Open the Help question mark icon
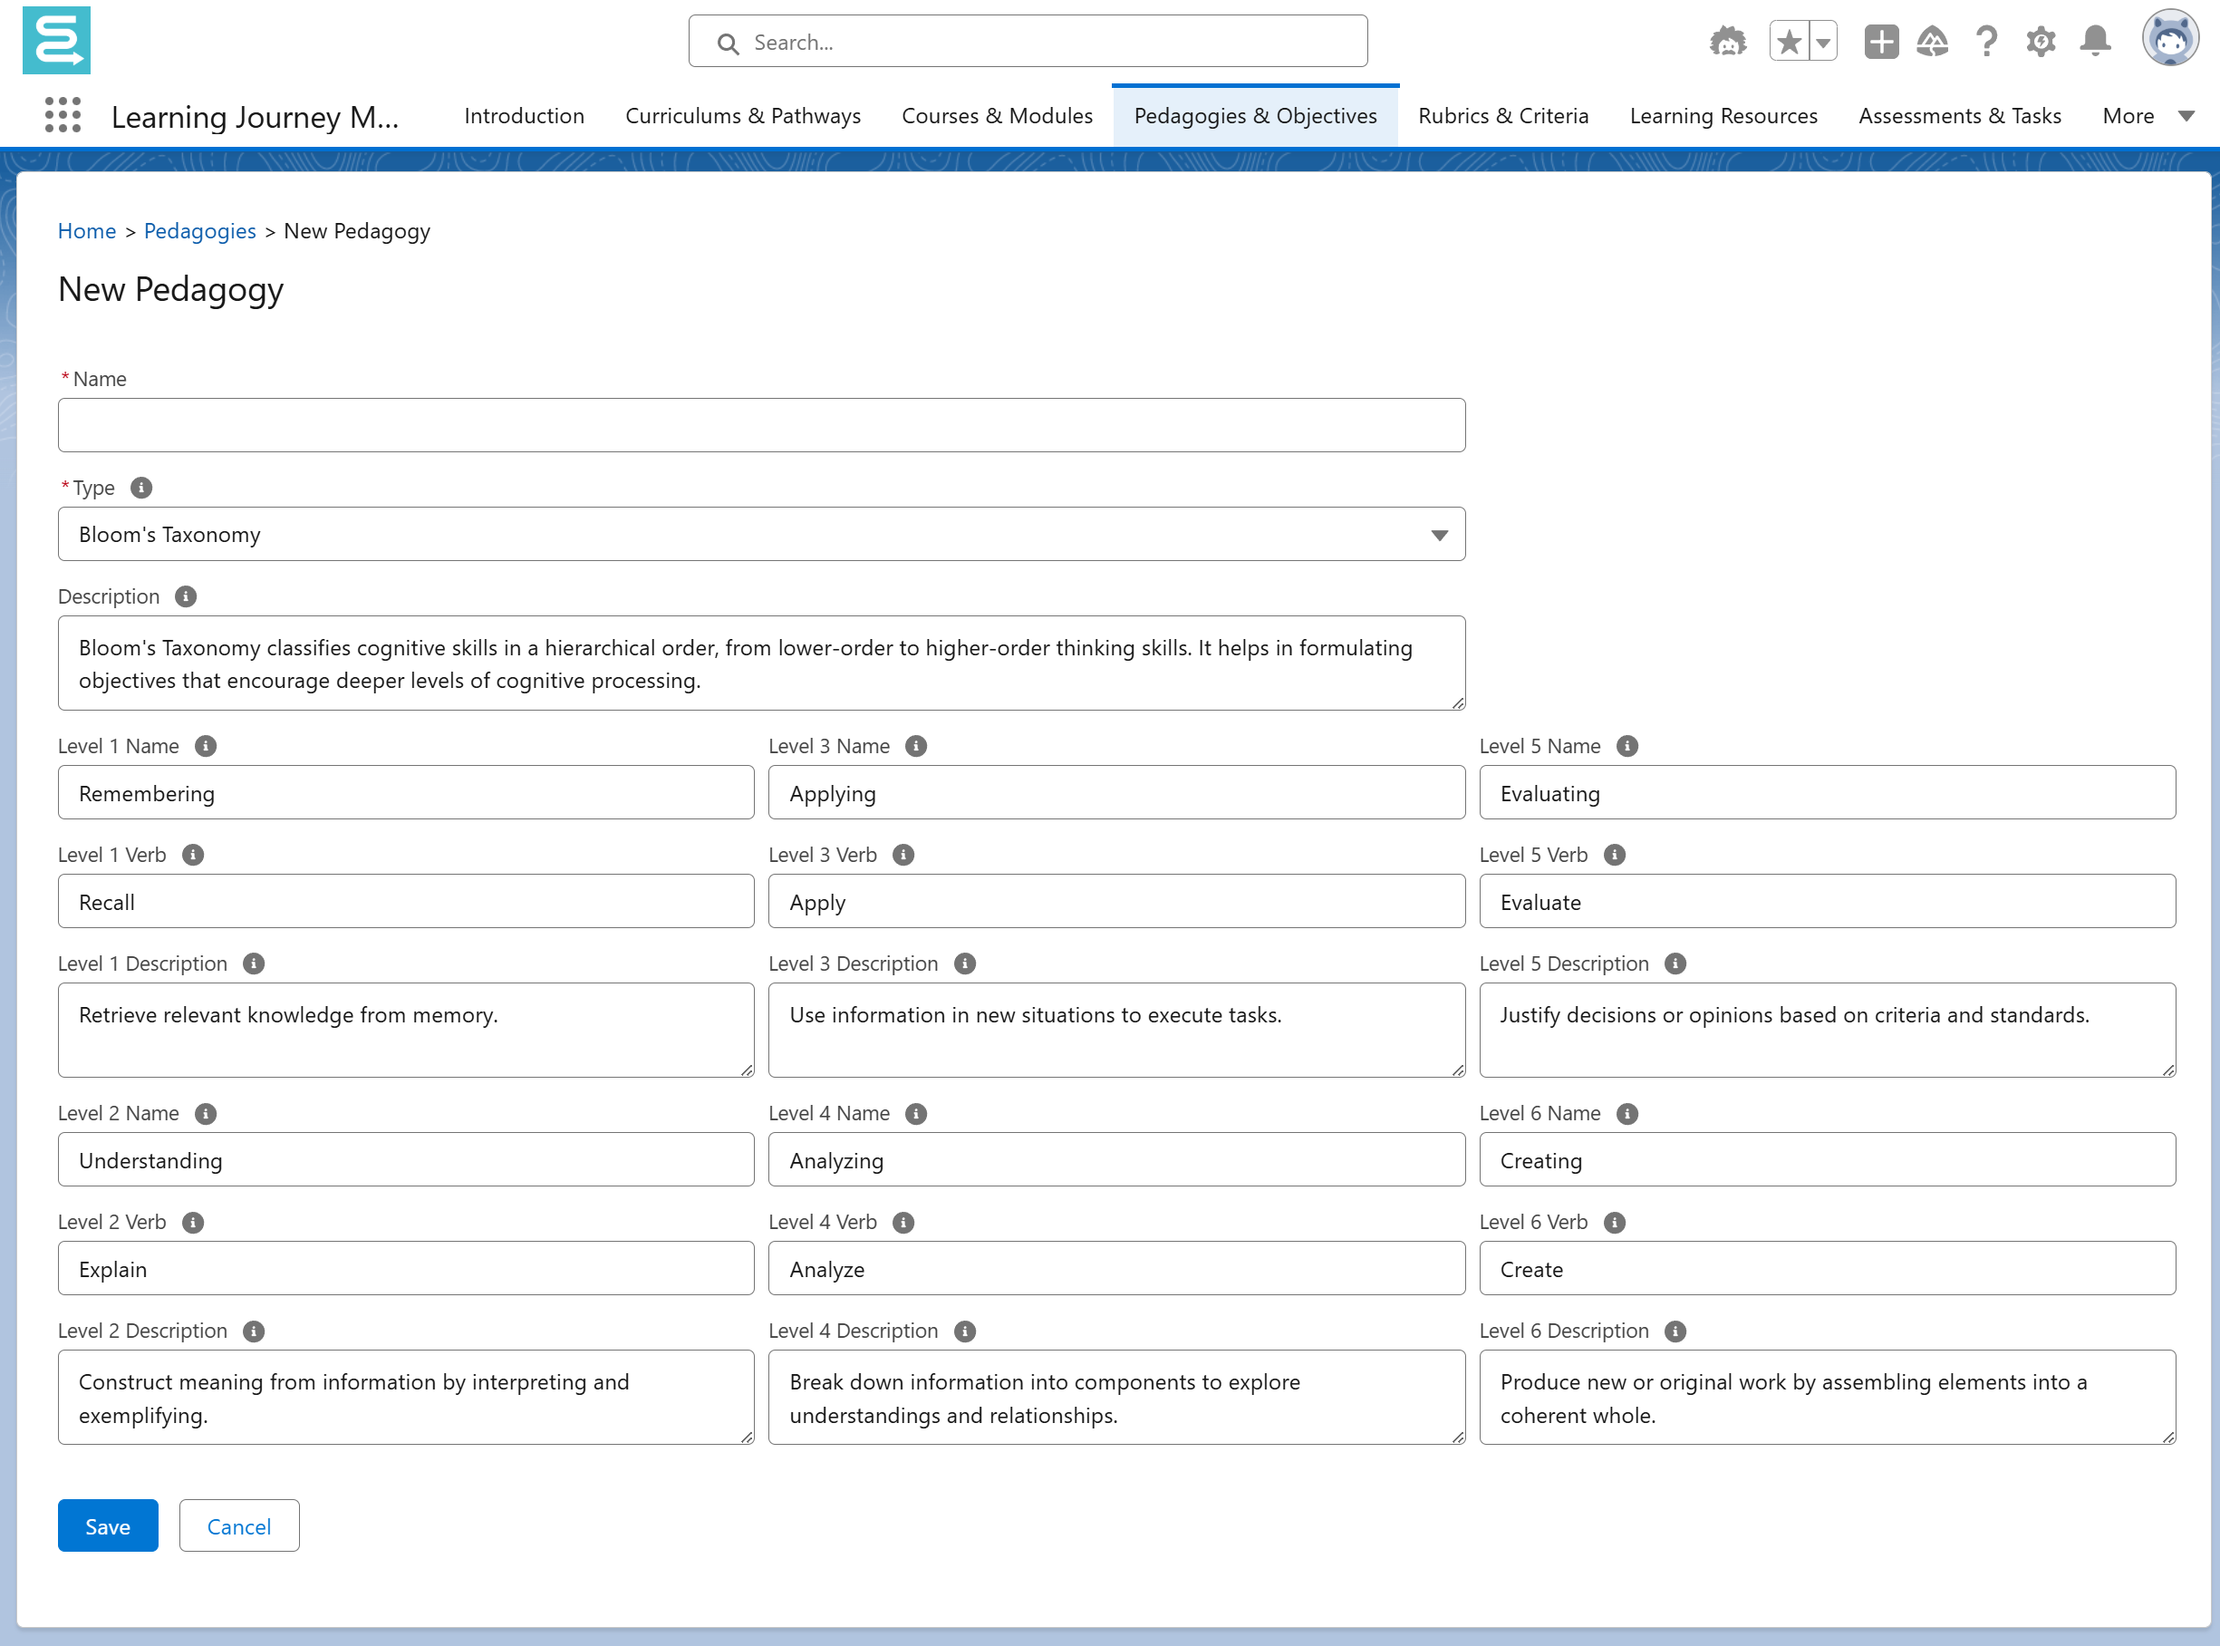 point(1986,42)
